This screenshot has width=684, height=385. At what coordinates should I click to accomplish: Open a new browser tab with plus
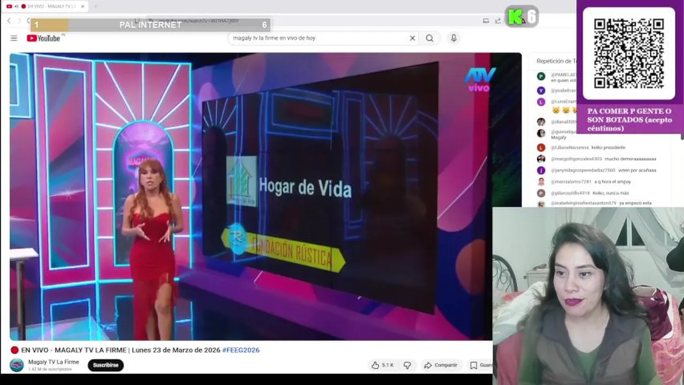96,6
